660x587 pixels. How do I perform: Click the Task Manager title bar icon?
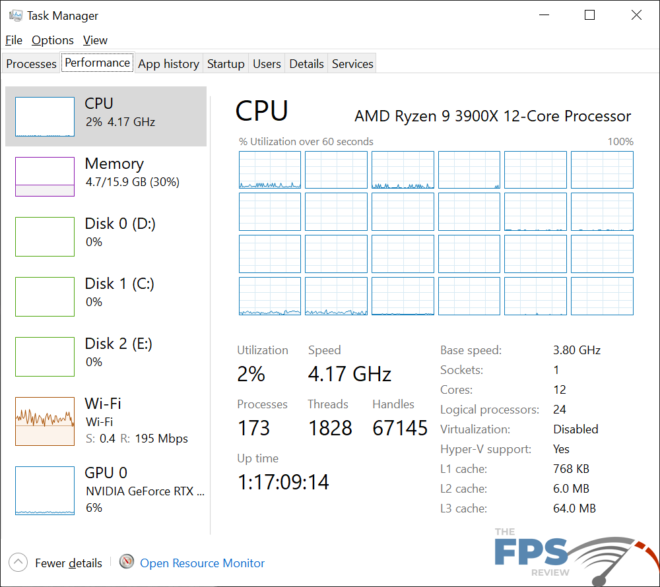16,16
